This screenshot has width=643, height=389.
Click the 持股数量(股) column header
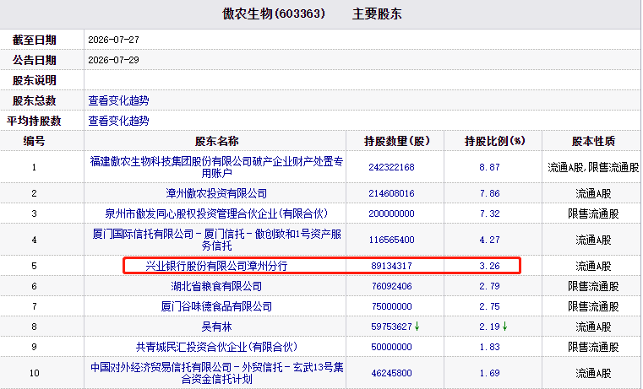pos(396,141)
